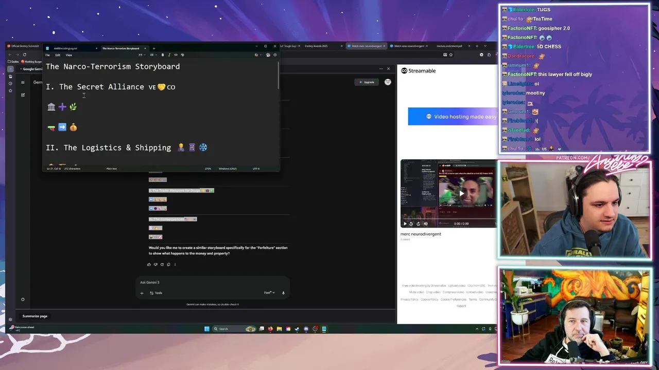
Task: Open Gemini account avatar
Action: pos(388,82)
